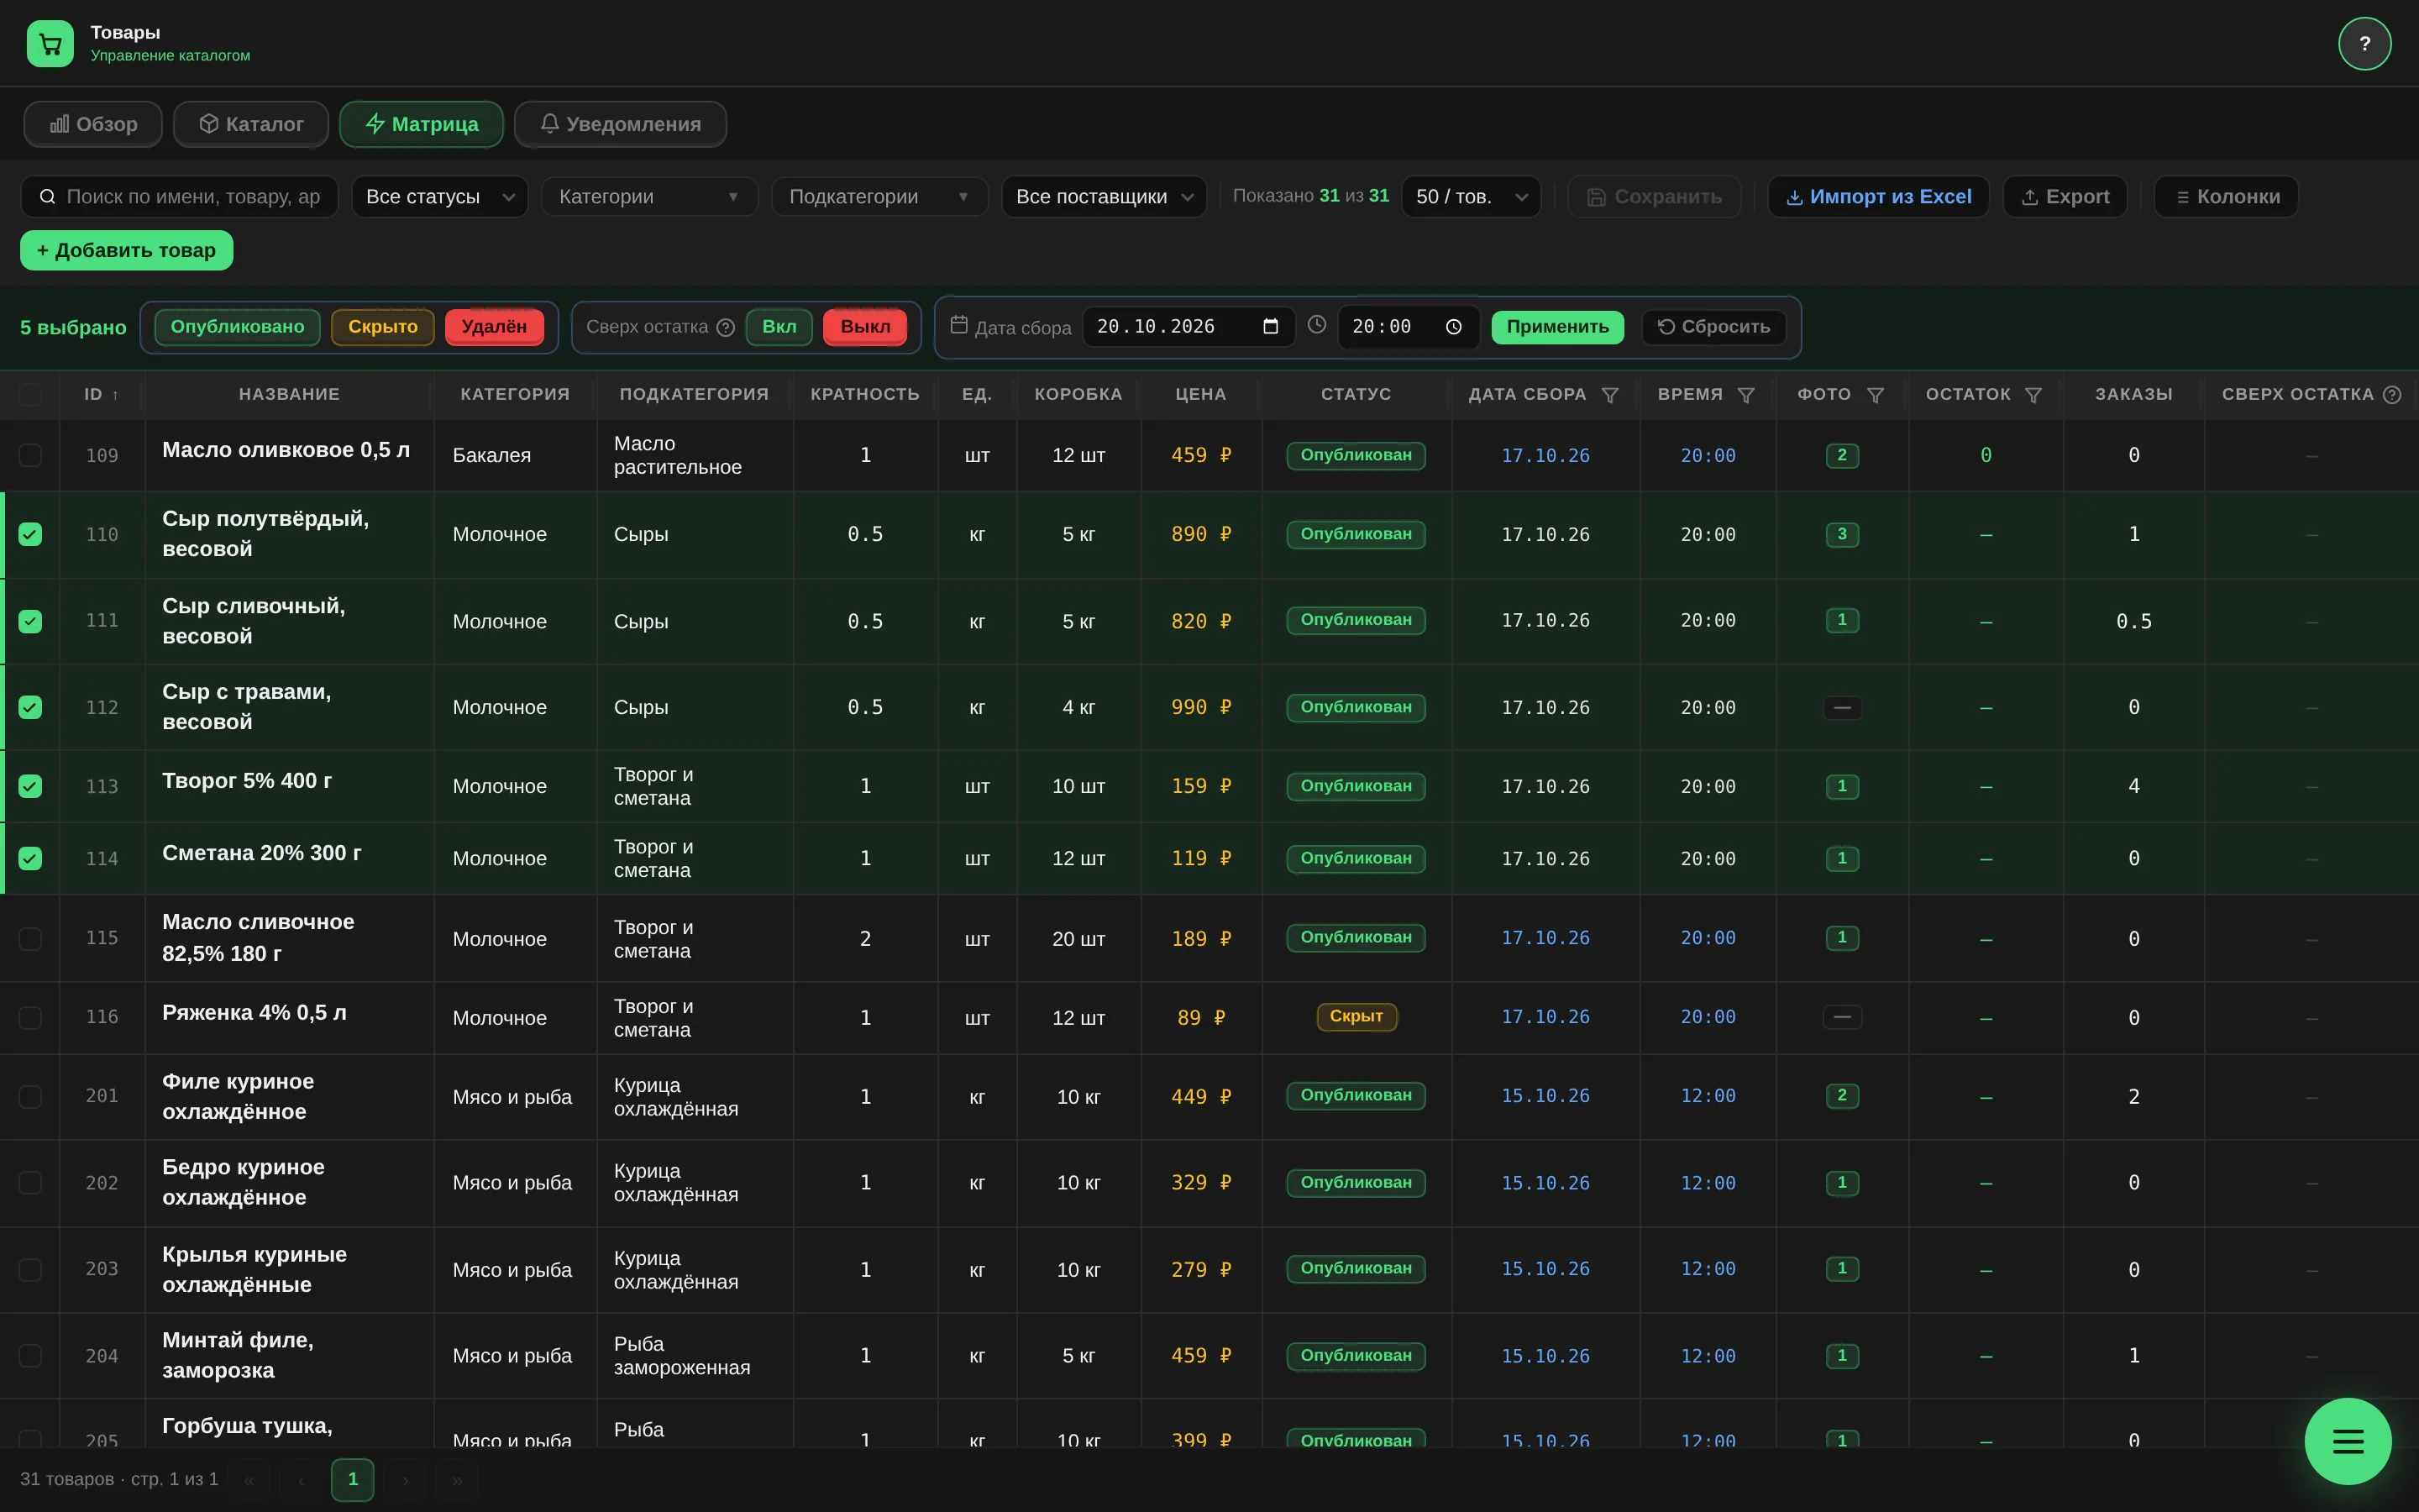
Task: Switch to the Обзор tab
Action: 93,124
